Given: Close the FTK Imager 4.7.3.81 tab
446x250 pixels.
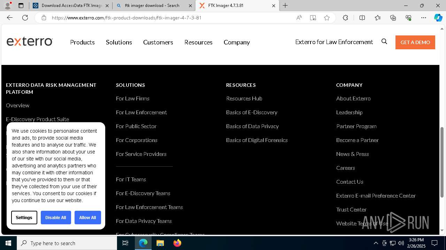Looking at the screenshot, I should click(274, 6).
